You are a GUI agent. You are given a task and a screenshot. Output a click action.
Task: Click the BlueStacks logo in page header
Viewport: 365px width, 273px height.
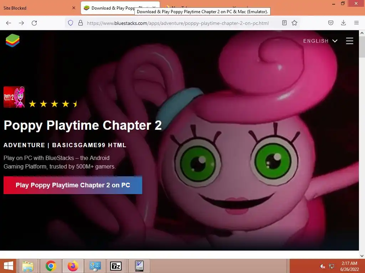pyautogui.click(x=12, y=41)
